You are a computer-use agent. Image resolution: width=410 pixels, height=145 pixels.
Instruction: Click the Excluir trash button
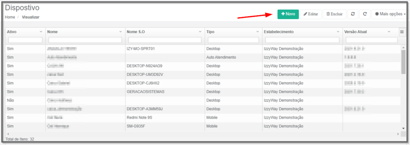(334, 14)
